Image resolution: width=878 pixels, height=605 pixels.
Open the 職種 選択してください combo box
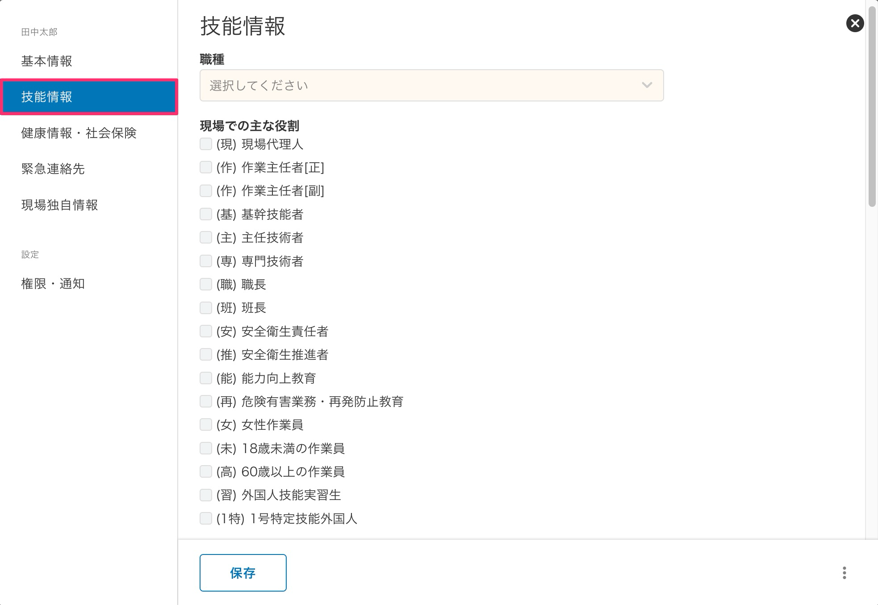[x=431, y=85]
